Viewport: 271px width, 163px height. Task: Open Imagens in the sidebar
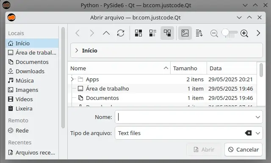pos(33,90)
